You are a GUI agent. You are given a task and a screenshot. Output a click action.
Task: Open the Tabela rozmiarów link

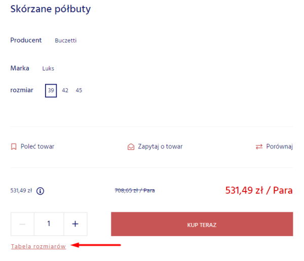[x=39, y=246]
